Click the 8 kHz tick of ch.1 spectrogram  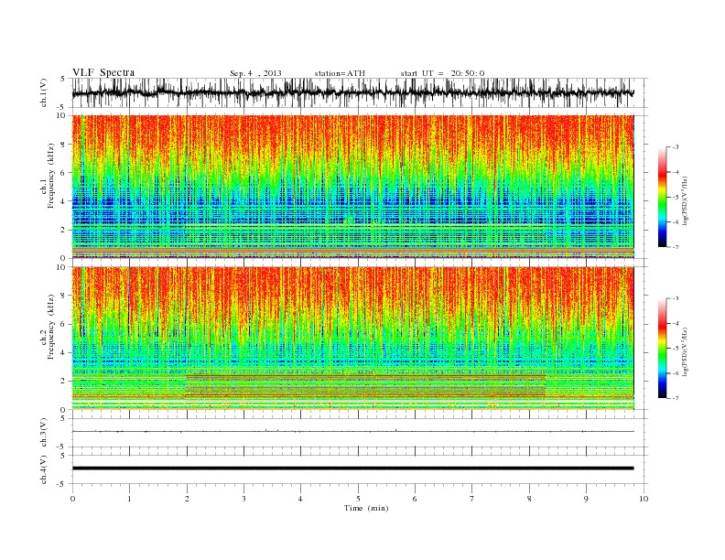(63, 145)
